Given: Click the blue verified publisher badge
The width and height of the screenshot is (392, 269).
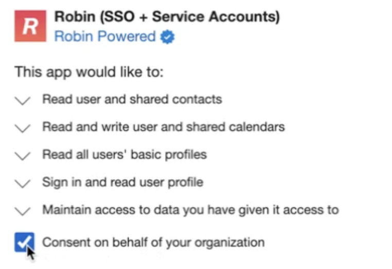Looking at the screenshot, I should click(x=168, y=37).
